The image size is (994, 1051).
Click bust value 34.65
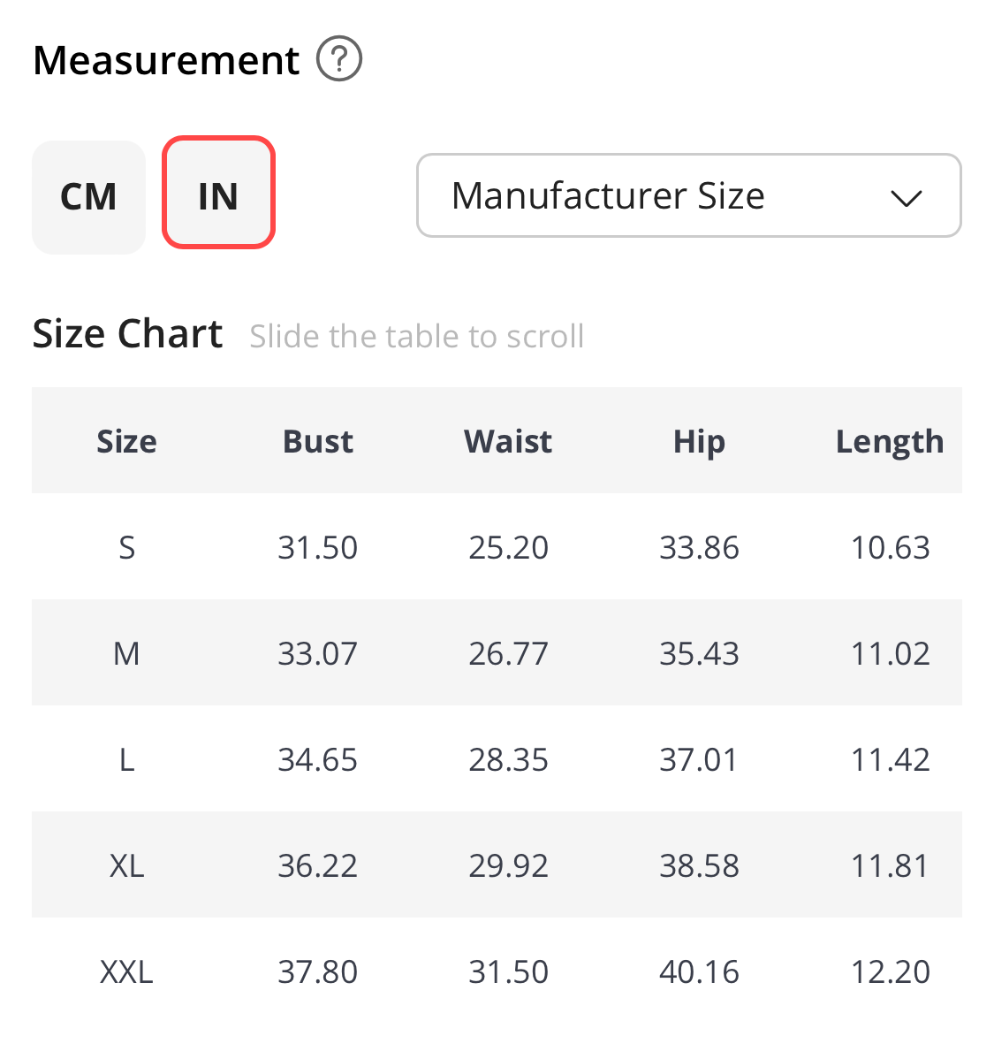pos(317,759)
